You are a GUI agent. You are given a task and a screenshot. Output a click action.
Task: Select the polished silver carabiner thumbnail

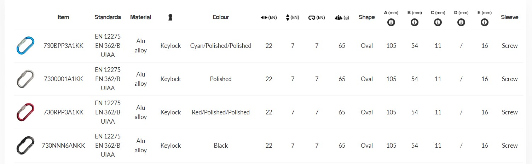(25, 79)
